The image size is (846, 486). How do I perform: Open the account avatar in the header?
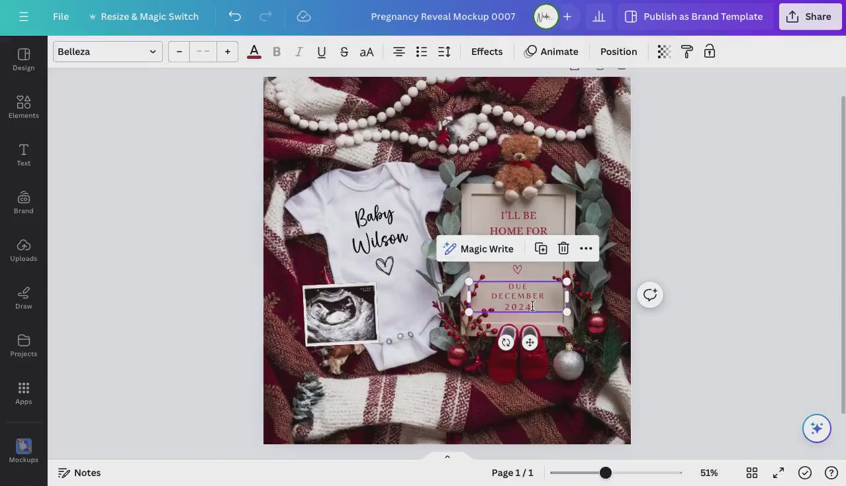point(545,17)
